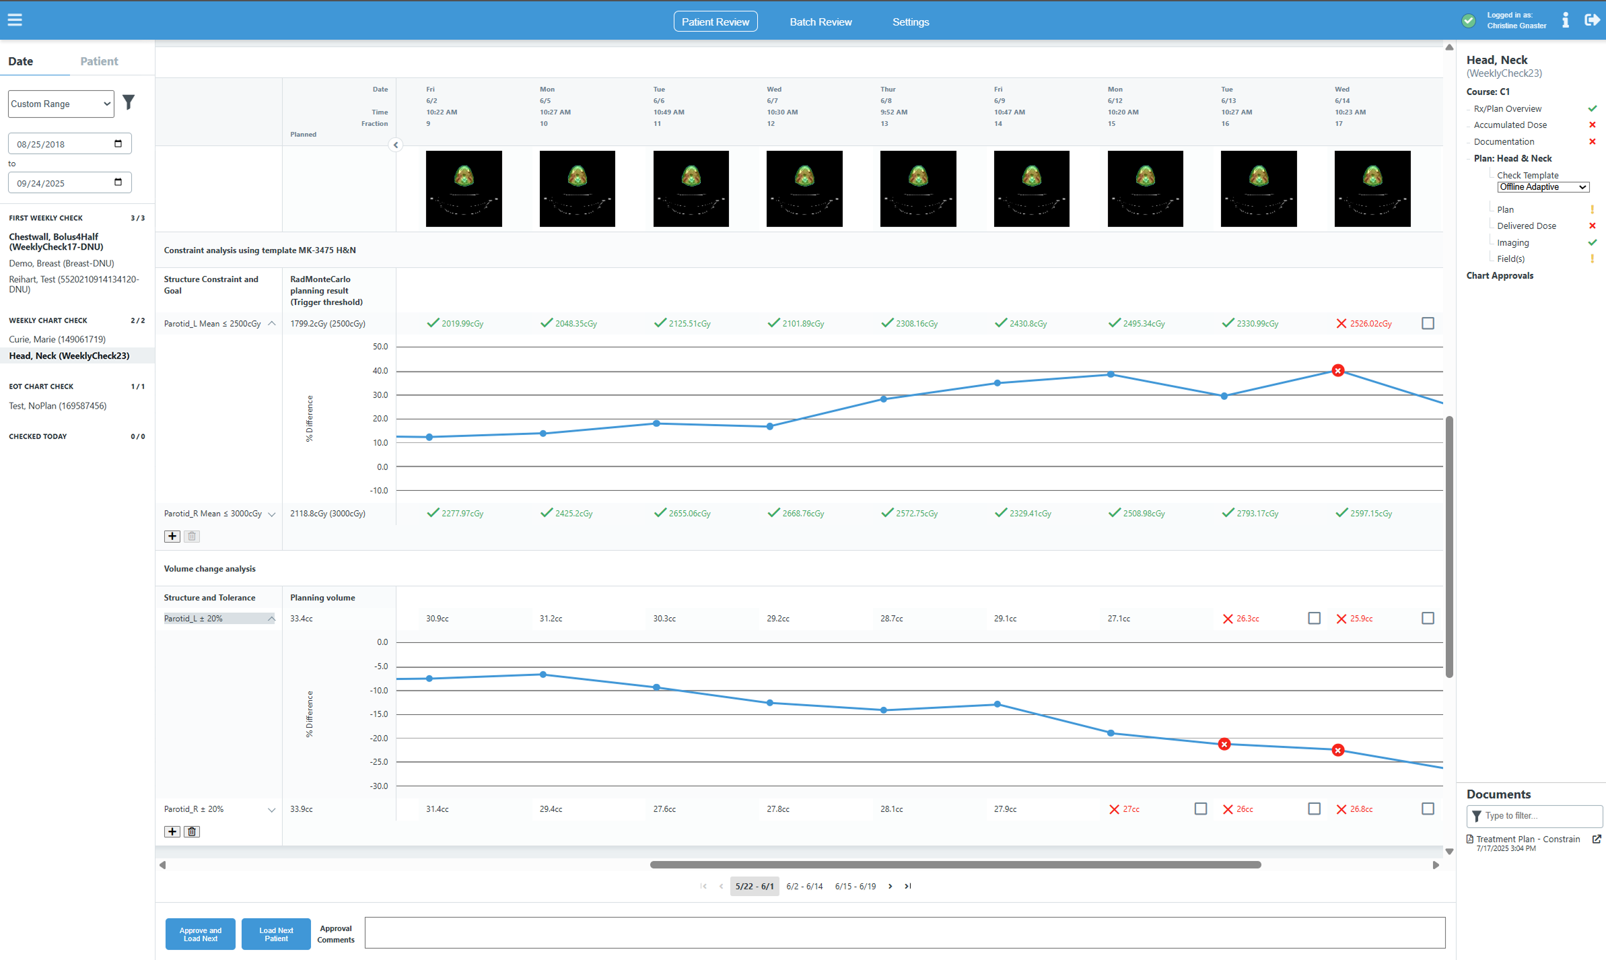Add a new structure constraint with plus icon
The image size is (1606, 960).
pos(172,536)
